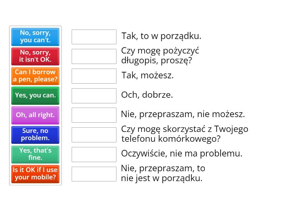Click the blank slot beside 'Tak, możesz.'
This screenshot has width=281, height=211.
94,76
